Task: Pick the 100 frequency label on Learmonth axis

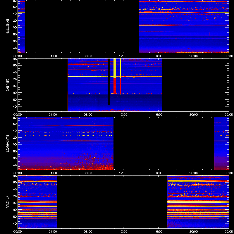Action: (14, 144)
